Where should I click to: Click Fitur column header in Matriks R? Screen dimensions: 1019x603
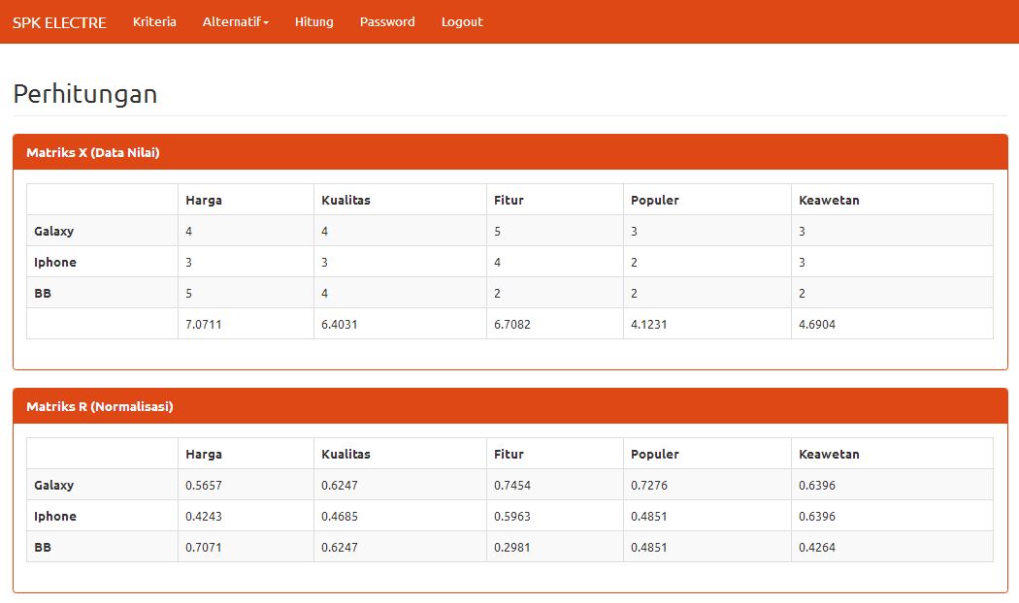pos(509,454)
